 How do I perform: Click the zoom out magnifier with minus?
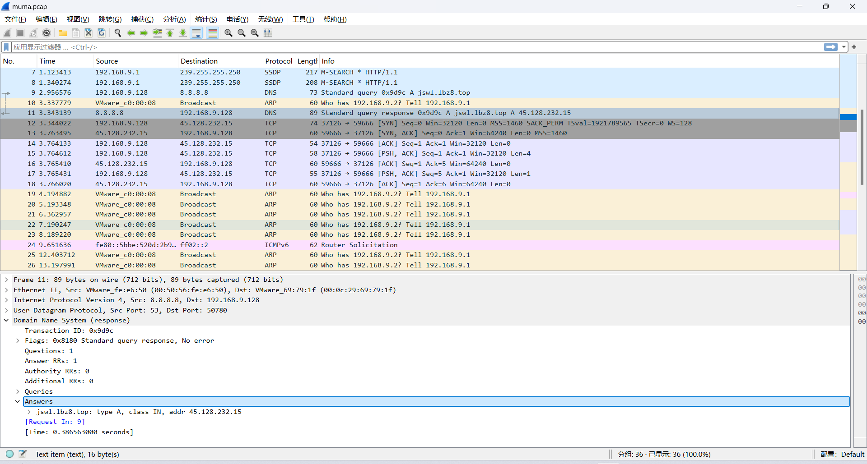(242, 33)
